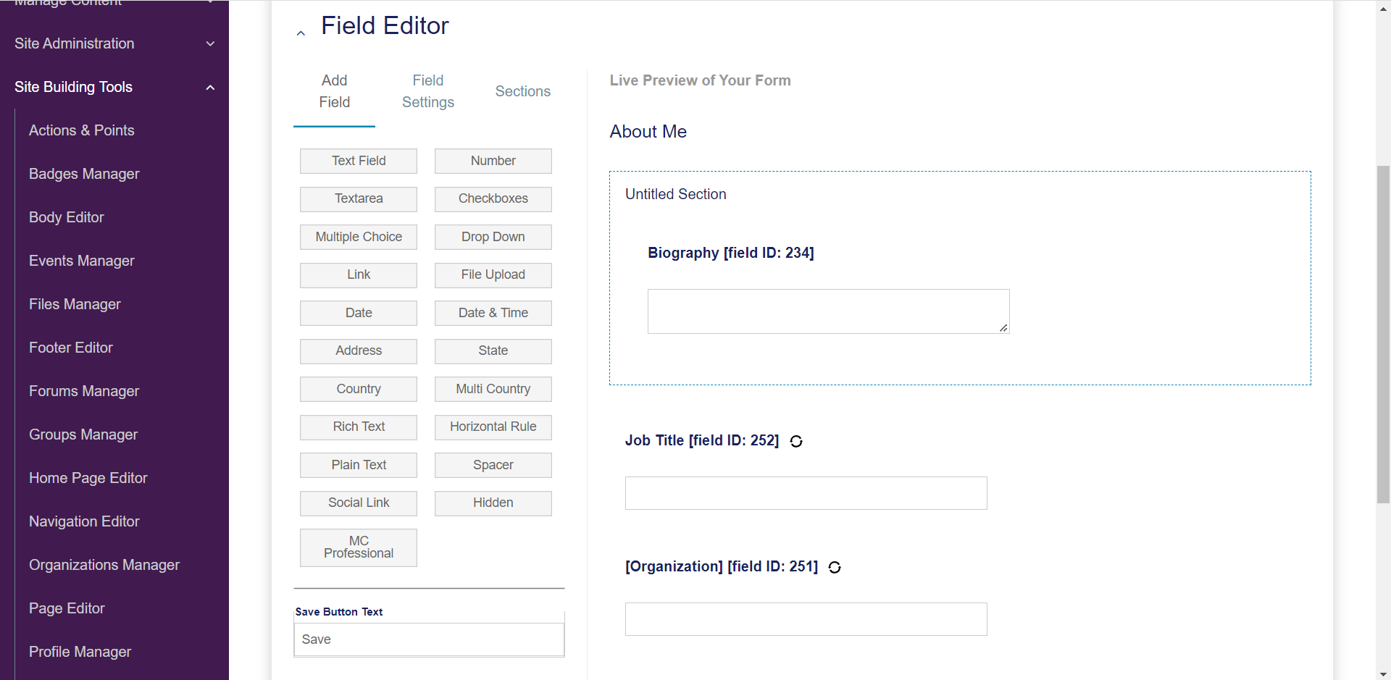
Task: Insert a Drop Down field
Action: (493, 237)
